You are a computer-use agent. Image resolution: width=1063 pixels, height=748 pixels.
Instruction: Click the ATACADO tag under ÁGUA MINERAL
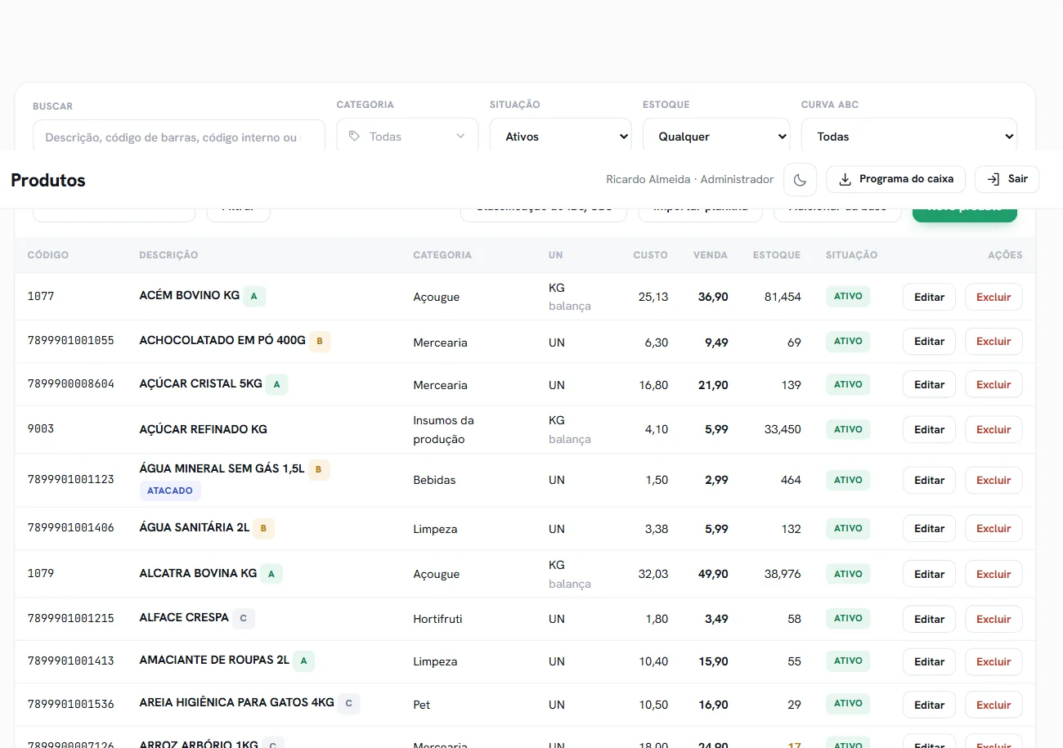(170, 490)
